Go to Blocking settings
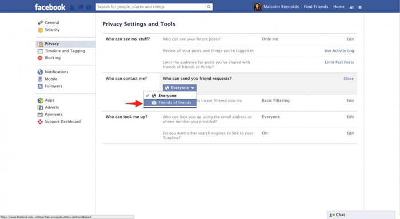The image size is (400, 219). click(x=53, y=58)
